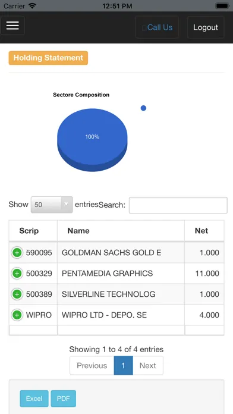Go to the Previous page
233x414 pixels.
tap(92, 365)
